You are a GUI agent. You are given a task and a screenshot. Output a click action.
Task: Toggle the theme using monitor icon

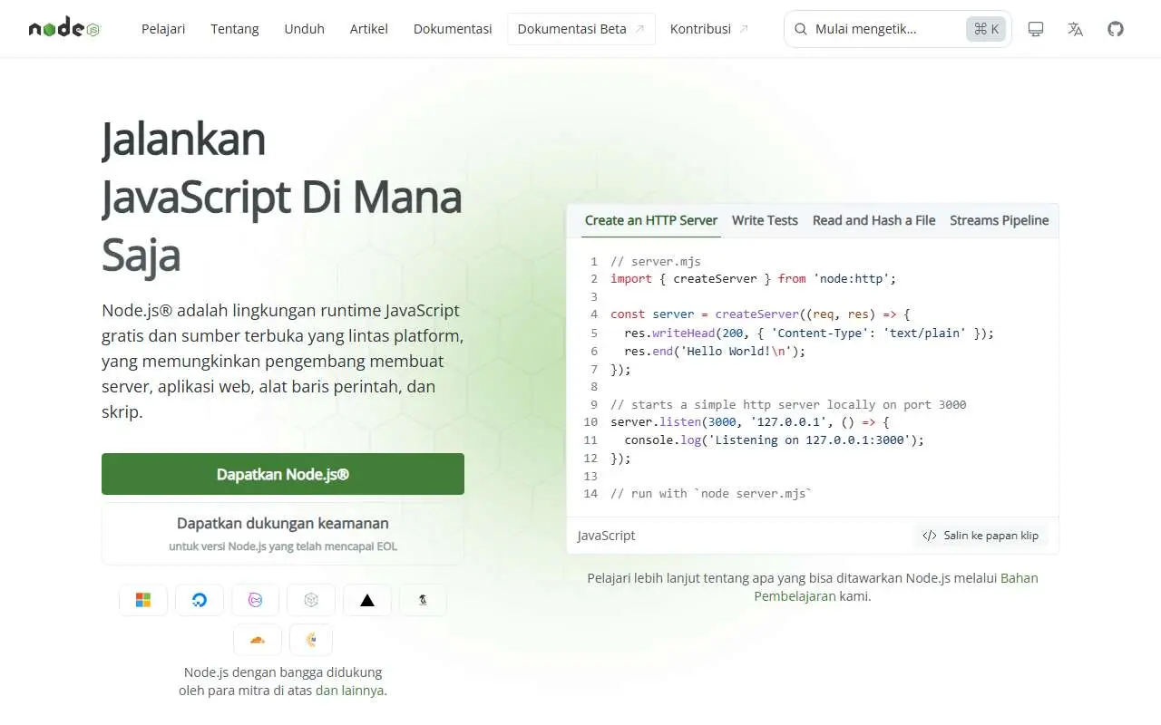point(1036,29)
